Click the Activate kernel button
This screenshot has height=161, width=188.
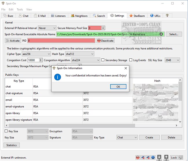tap(13, 40)
